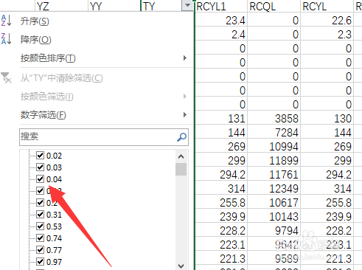Click cell value 23.4 under RCYL1
Screen dimensions: 362x270
click(221, 20)
